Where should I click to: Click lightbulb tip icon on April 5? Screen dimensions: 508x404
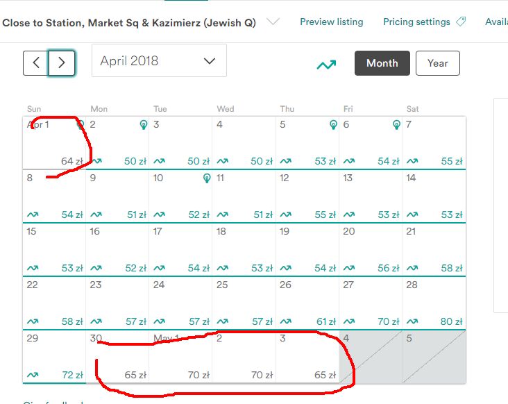(333, 125)
